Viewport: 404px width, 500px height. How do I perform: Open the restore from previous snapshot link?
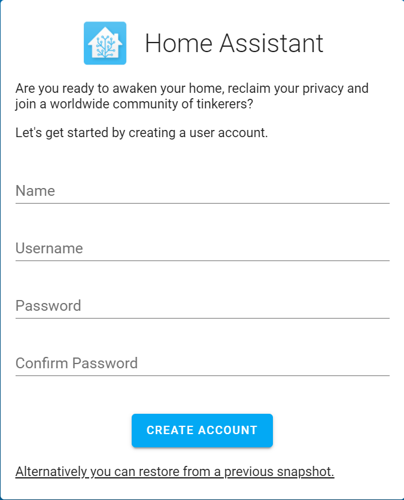point(175,472)
